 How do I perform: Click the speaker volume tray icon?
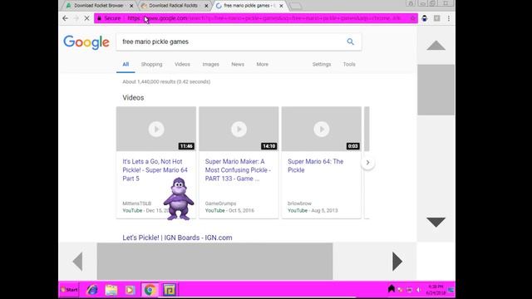418,290
